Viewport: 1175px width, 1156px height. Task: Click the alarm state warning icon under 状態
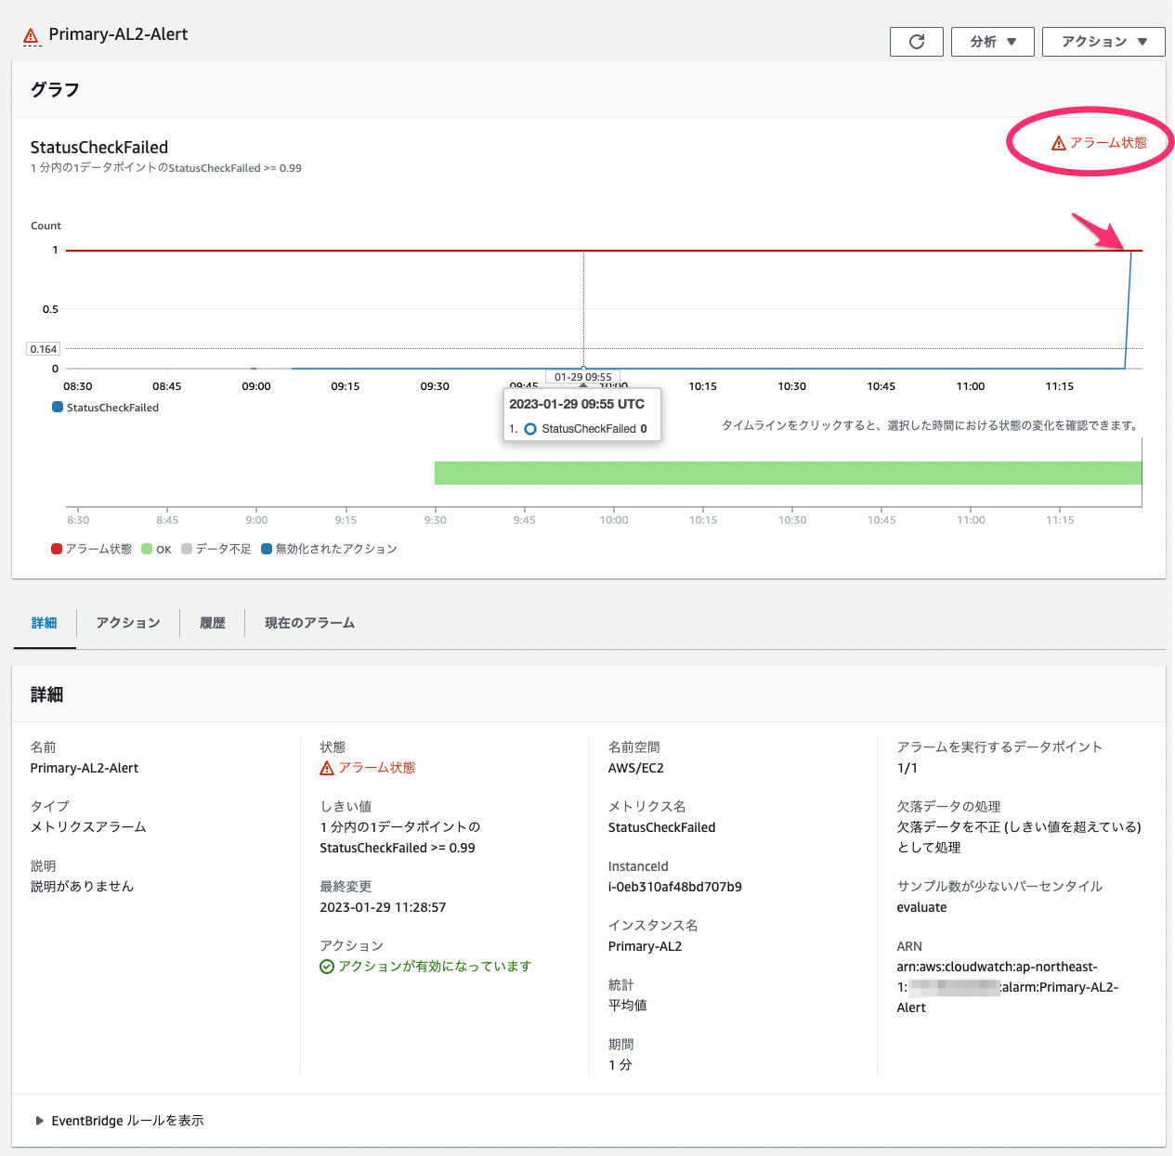326,767
